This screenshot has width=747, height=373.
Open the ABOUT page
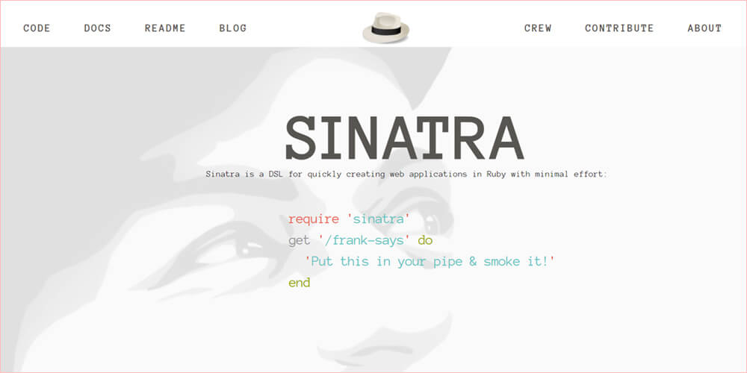pos(704,28)
